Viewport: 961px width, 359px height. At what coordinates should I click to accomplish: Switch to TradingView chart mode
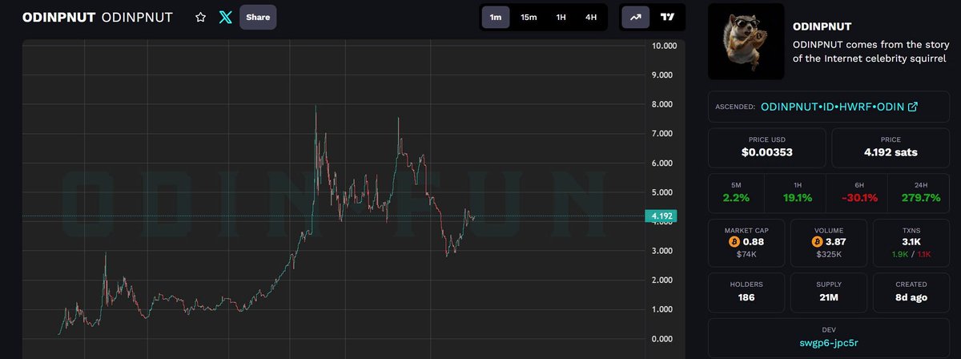pos(667,17)
